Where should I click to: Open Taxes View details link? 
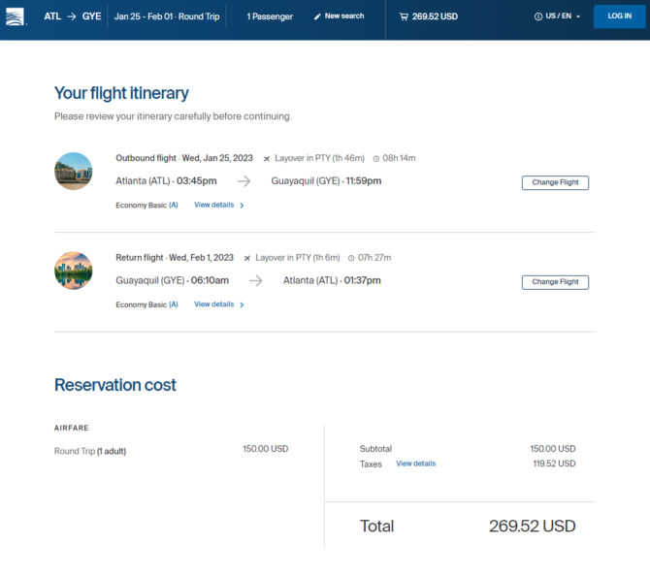point(416,463)
